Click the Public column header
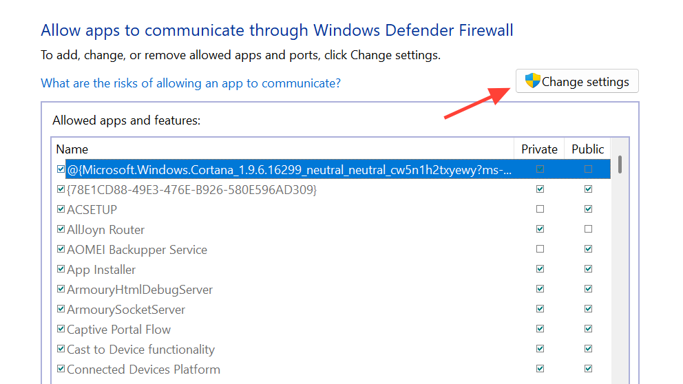Screen dimensions: 683x384 [x=587, y=149]
